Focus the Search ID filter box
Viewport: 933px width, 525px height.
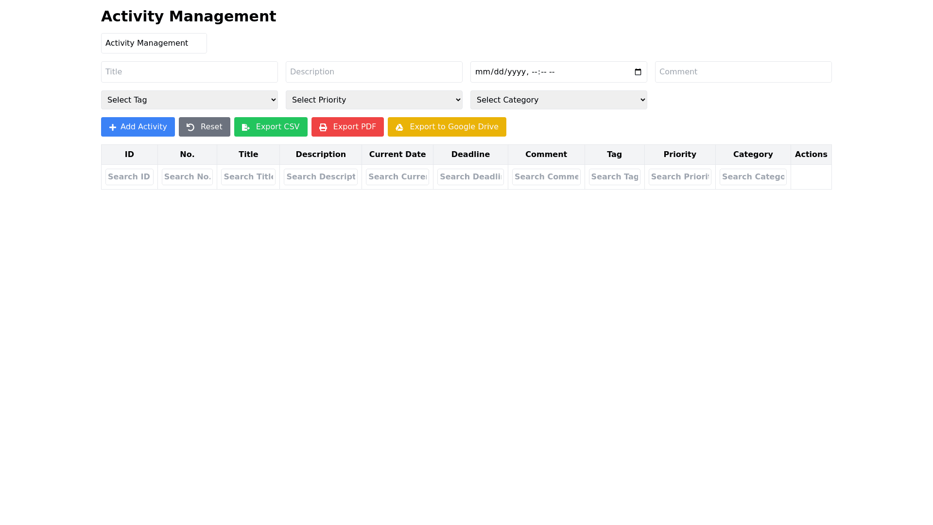[129, 177]
